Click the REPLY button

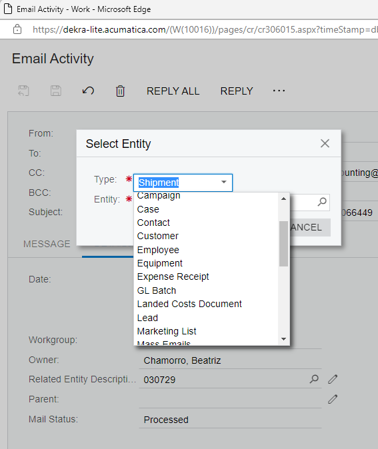click(x=237, y=91)
